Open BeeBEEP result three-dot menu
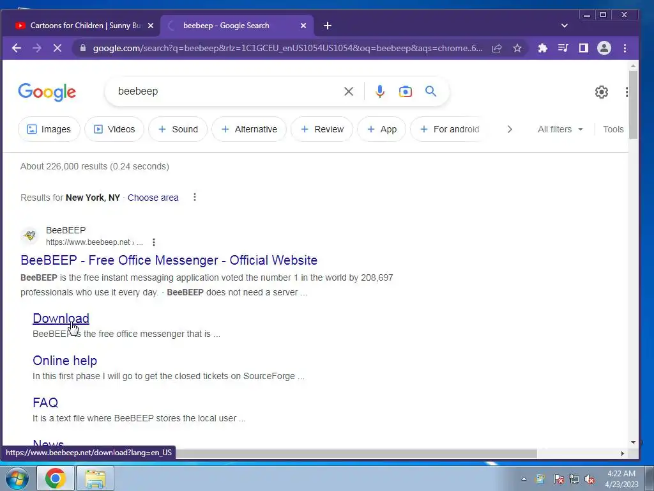The width and height of the screenshot is (654, 491). (154, 242)
